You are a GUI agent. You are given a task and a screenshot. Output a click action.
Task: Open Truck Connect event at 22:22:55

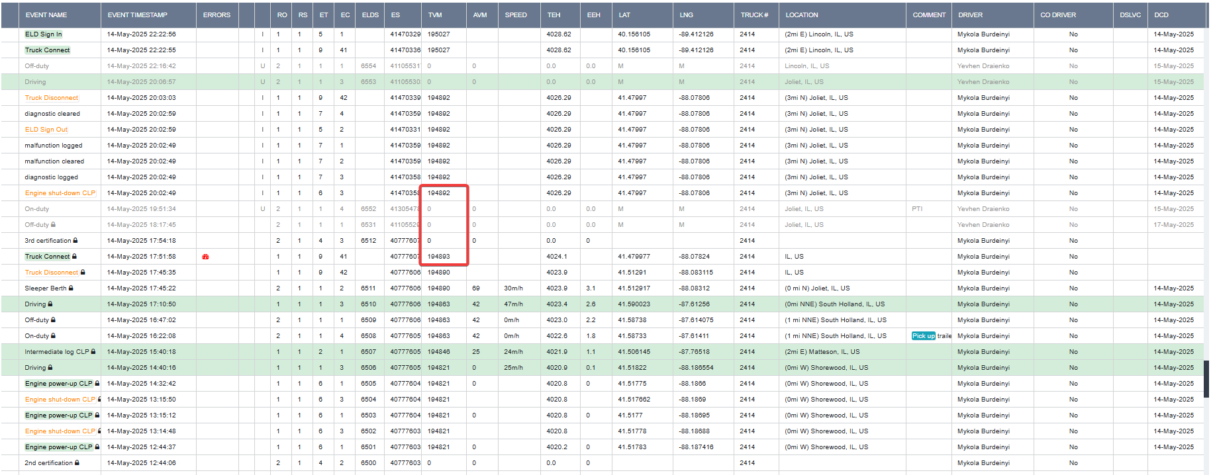47,50
